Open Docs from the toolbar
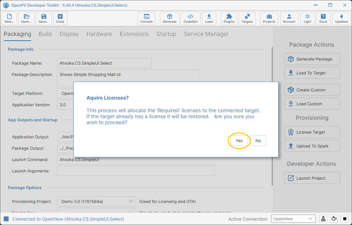 [323, 18]
